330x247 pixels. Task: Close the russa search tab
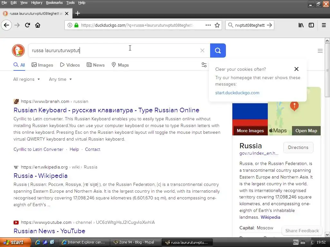pos(67,14)
